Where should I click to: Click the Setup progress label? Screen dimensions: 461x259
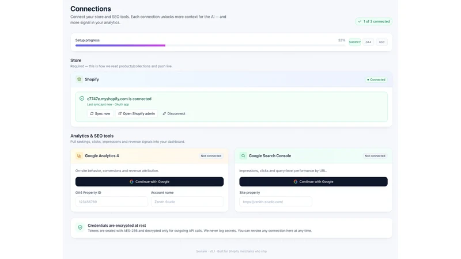coord(88,40)
